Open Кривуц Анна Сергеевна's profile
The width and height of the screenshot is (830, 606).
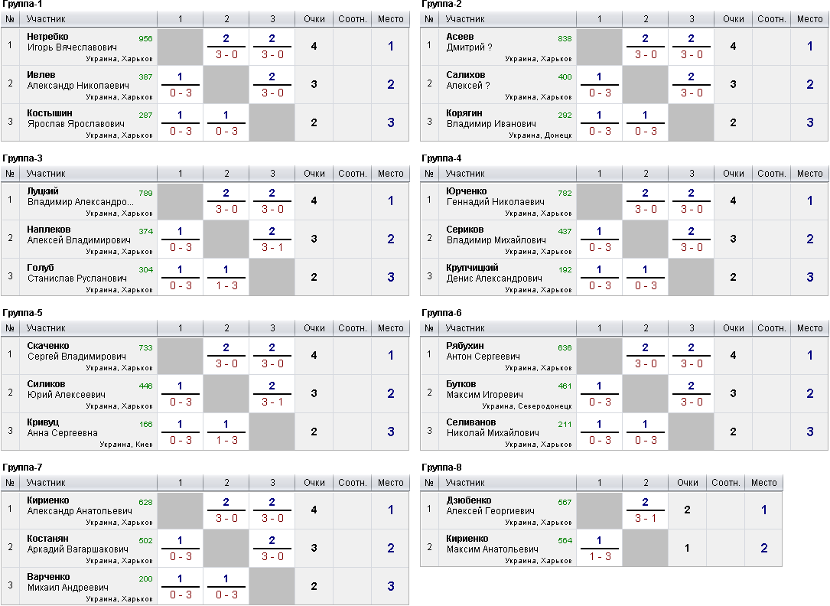[x=43, y=422]
